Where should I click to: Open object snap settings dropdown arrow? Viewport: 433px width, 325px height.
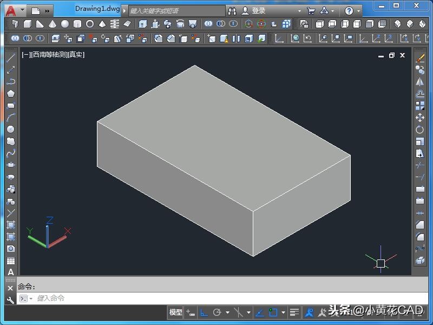tap(283, 313)
